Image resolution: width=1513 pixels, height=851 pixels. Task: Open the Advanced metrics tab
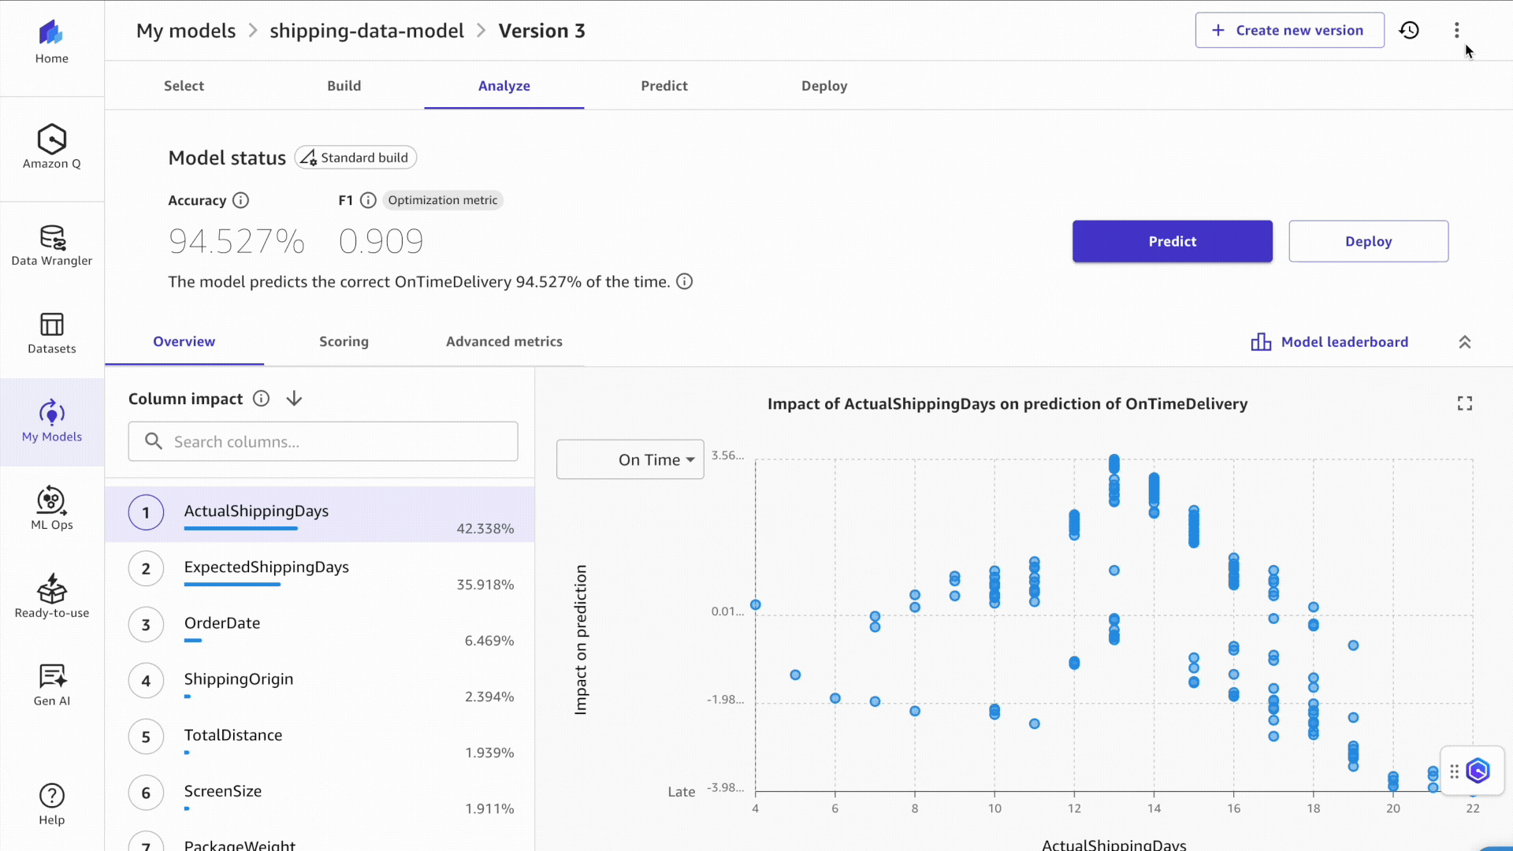[x=504, y=341]
